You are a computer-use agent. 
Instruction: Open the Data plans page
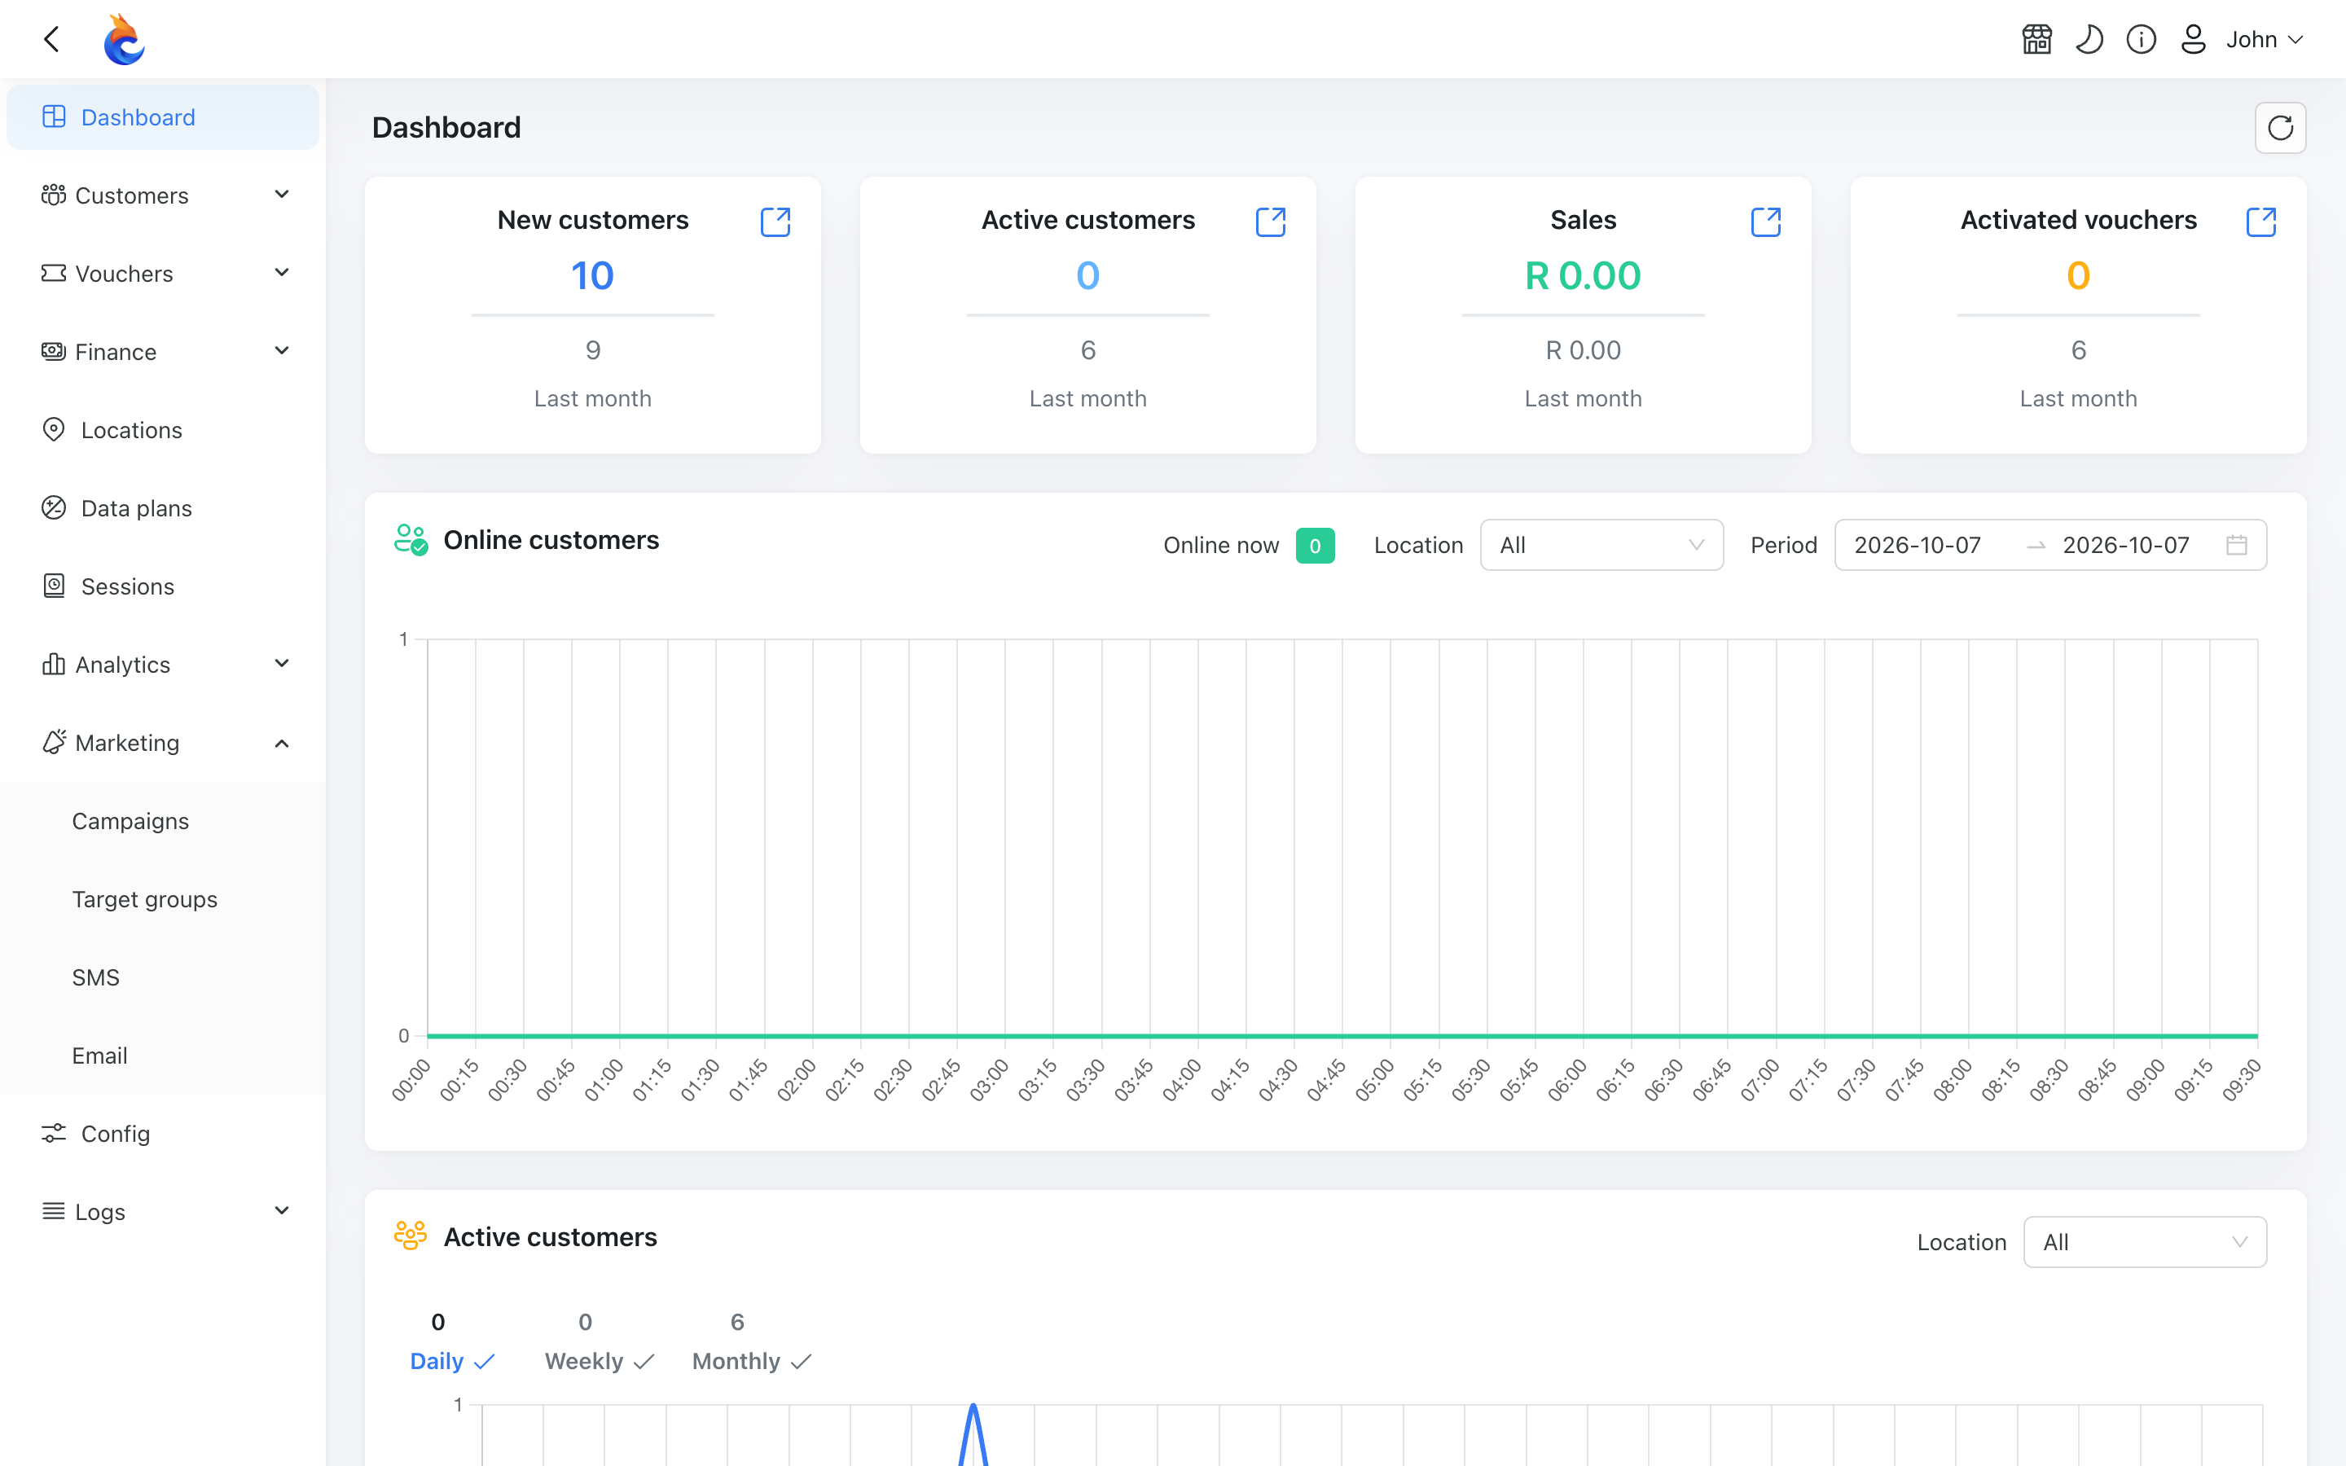[x=163, y=508]
